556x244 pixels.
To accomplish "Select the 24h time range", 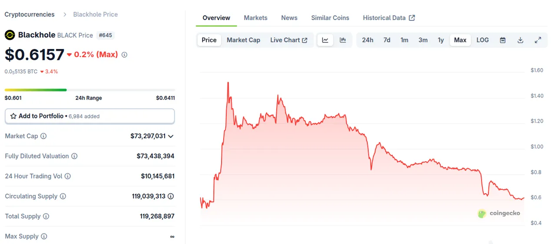I will (x=367, y=40).
